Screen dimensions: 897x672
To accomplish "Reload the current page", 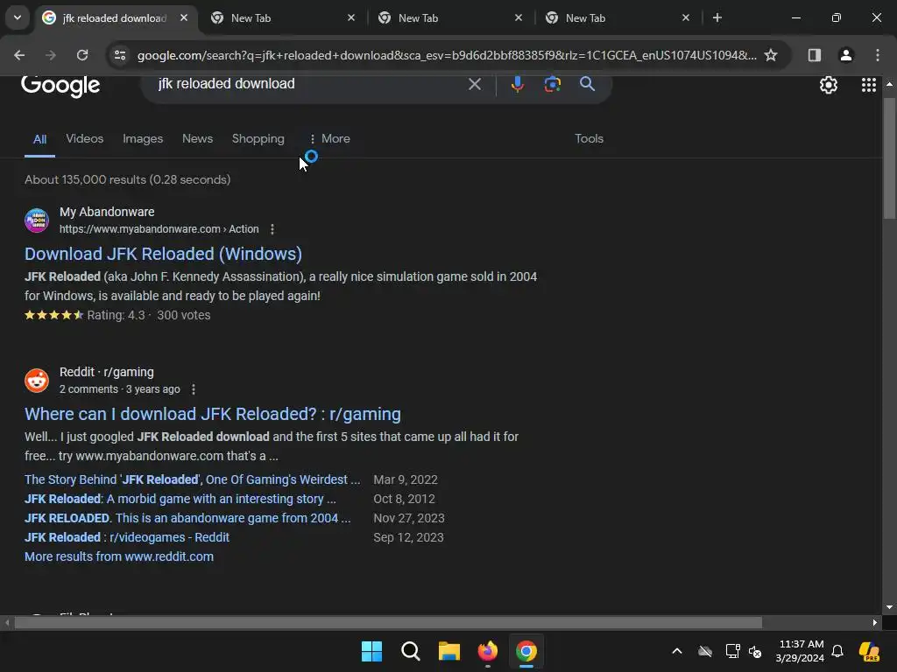I will click(x=82, y=55).
